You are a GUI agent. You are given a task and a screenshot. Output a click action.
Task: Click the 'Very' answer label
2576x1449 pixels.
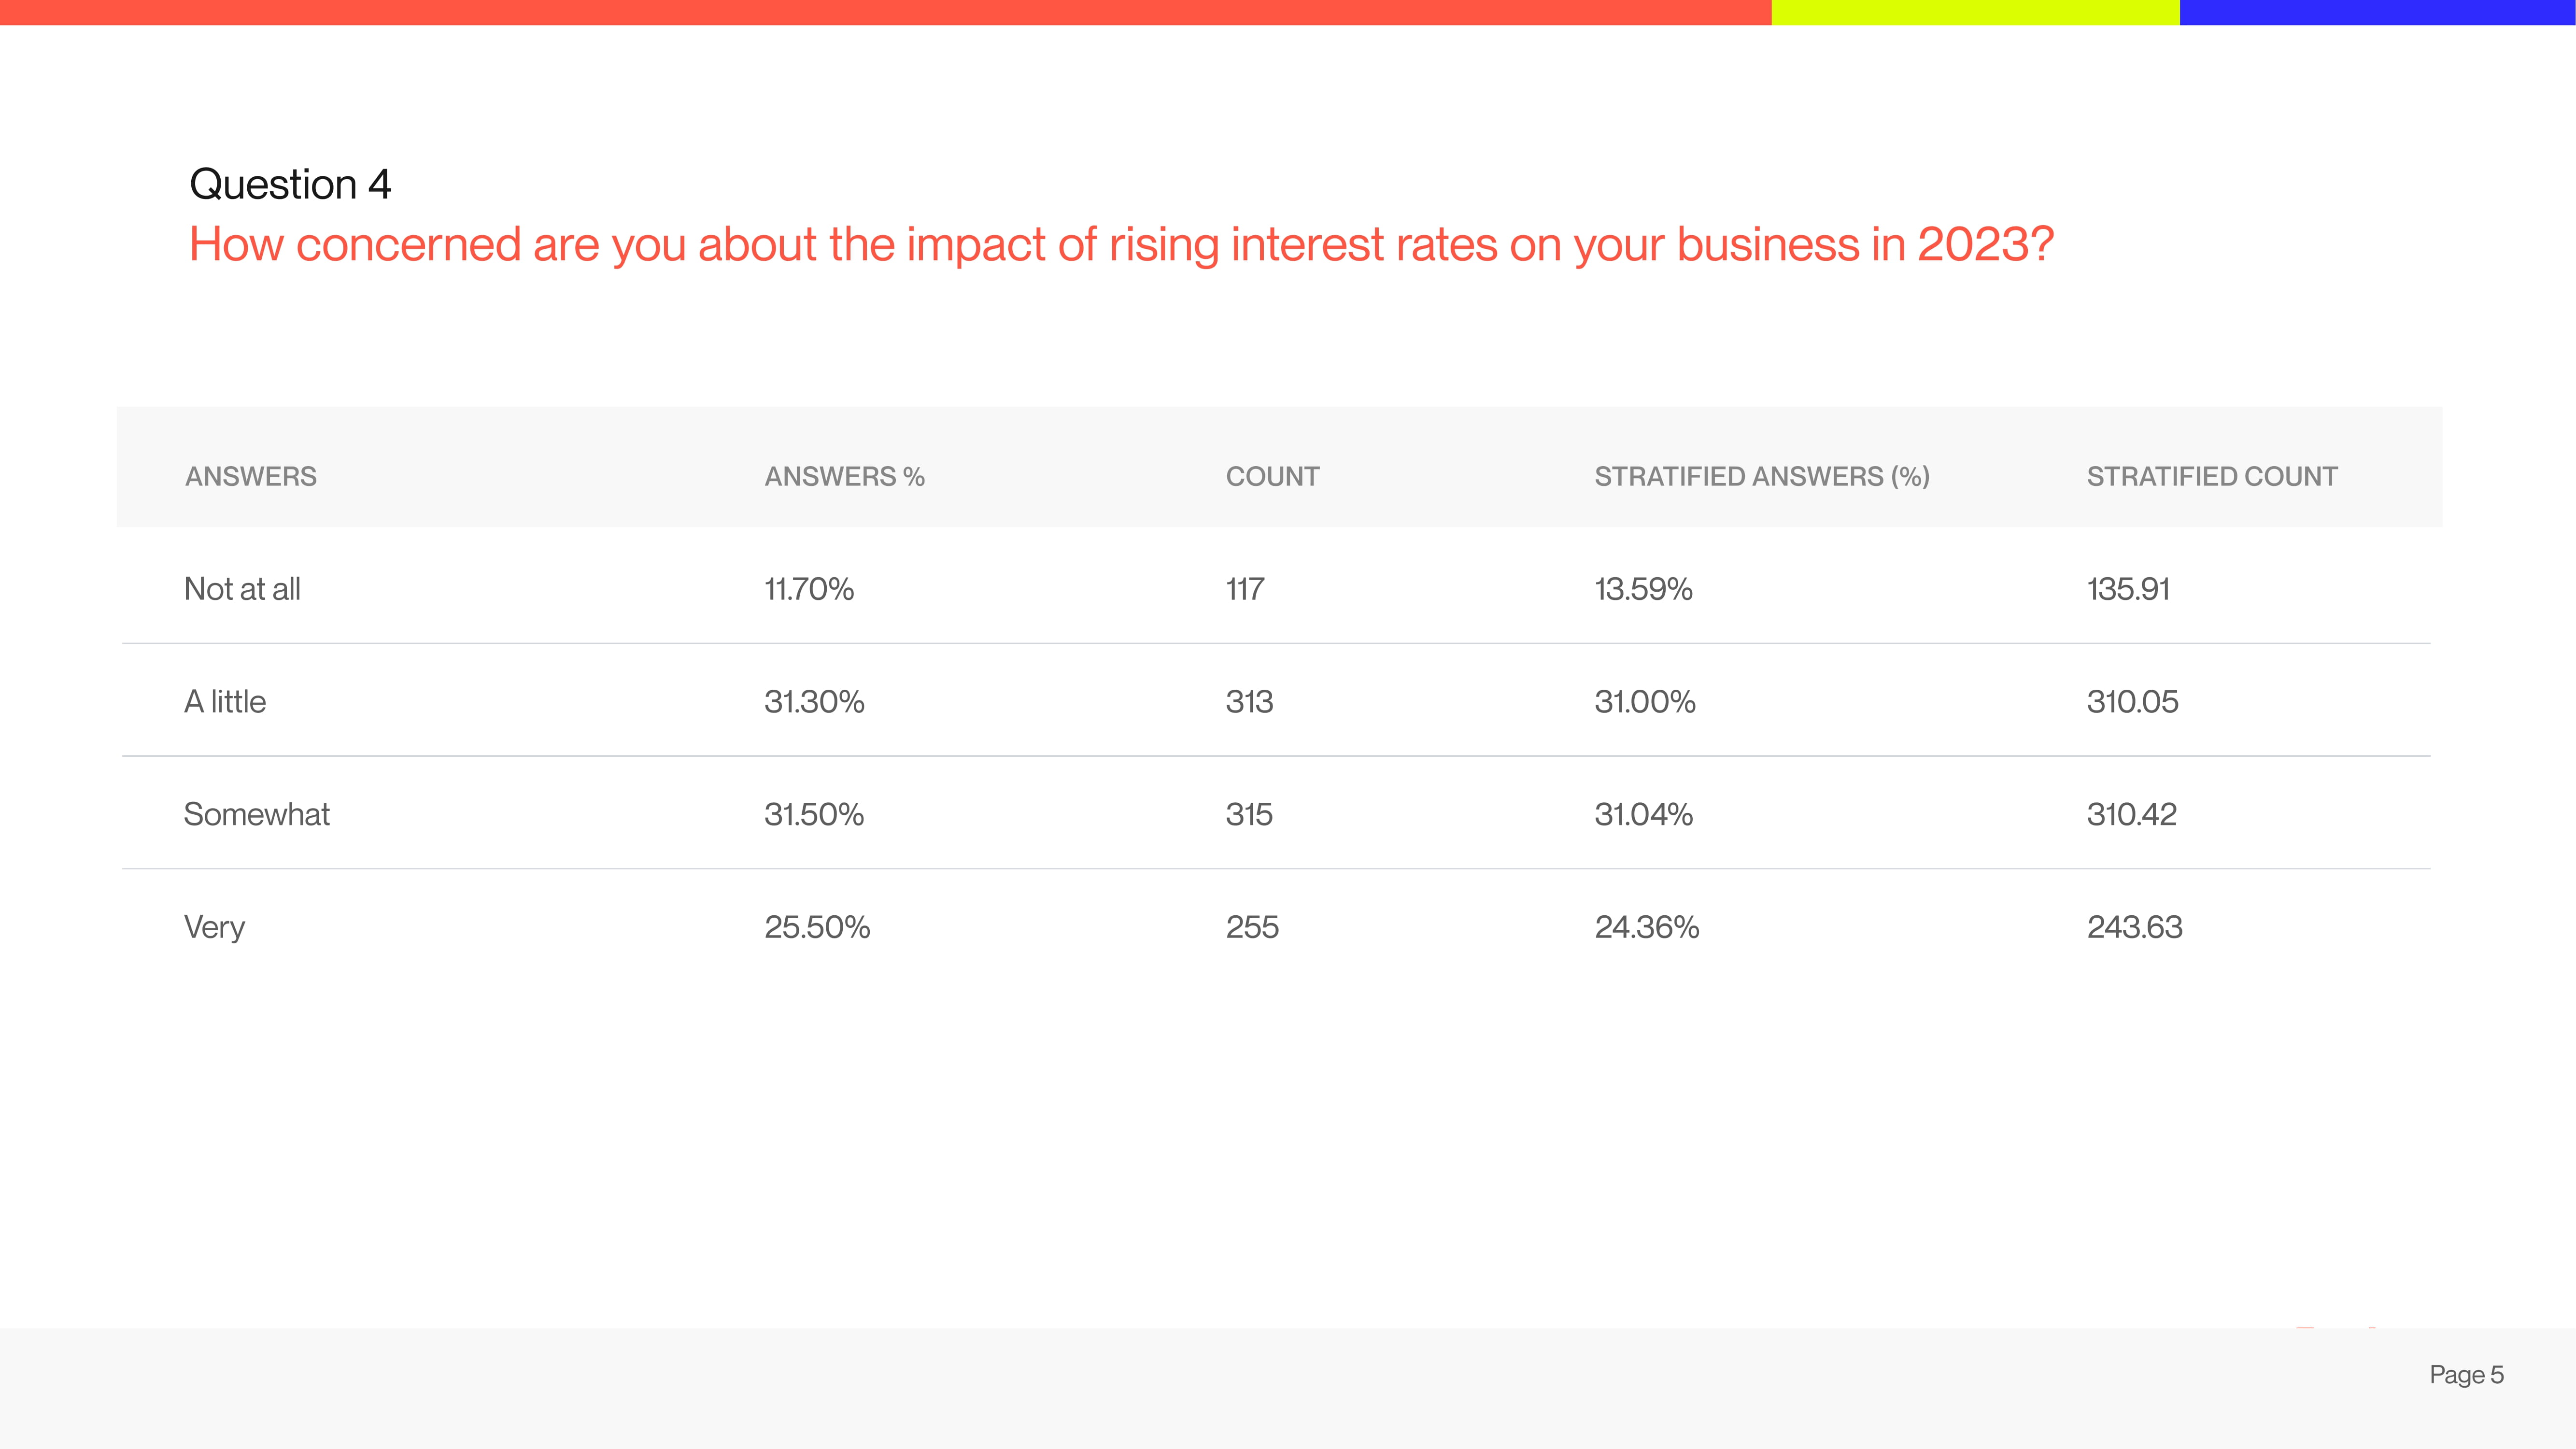214,928
